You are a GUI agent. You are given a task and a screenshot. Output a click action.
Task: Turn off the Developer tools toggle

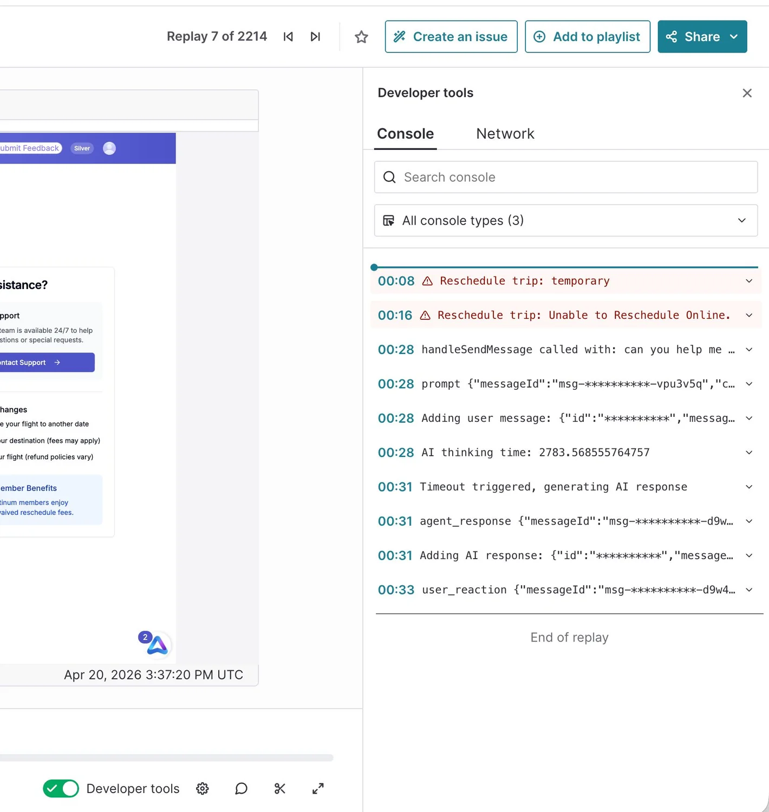(x=61, y=789)
